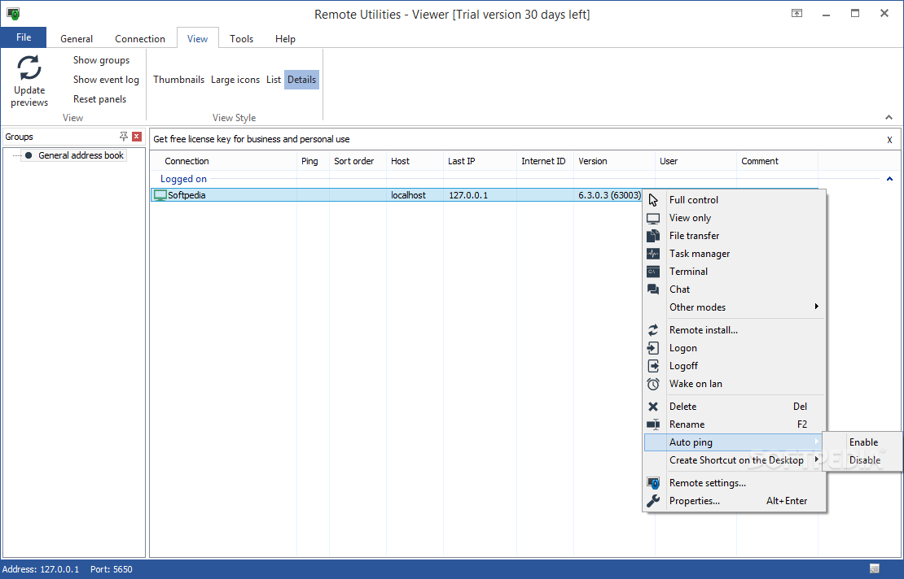The height and width of the screenshot is (579, 904).
Task: Click the Logon arrow icon
Action: point(652,347)
